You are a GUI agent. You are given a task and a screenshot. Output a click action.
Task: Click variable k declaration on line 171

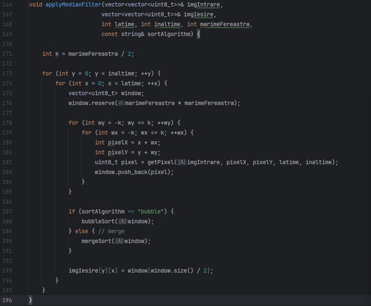pos(57,53)
